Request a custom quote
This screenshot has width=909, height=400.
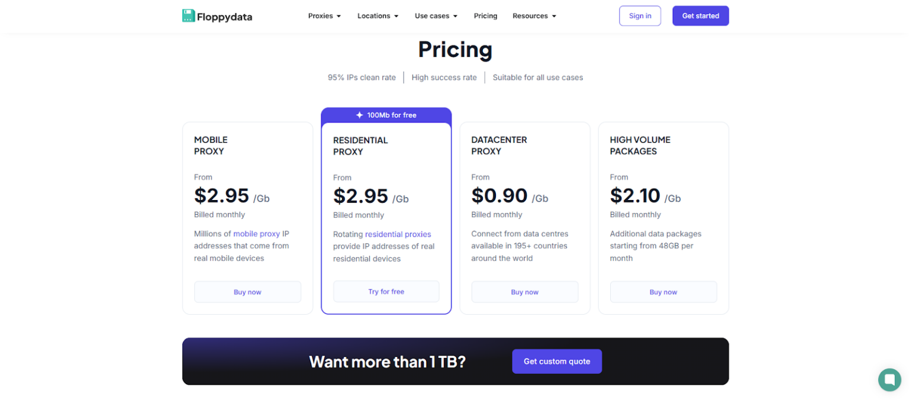coord(556,361)
